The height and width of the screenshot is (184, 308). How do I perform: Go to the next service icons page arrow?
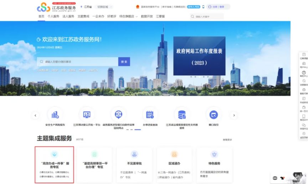[x=234, y=115]
